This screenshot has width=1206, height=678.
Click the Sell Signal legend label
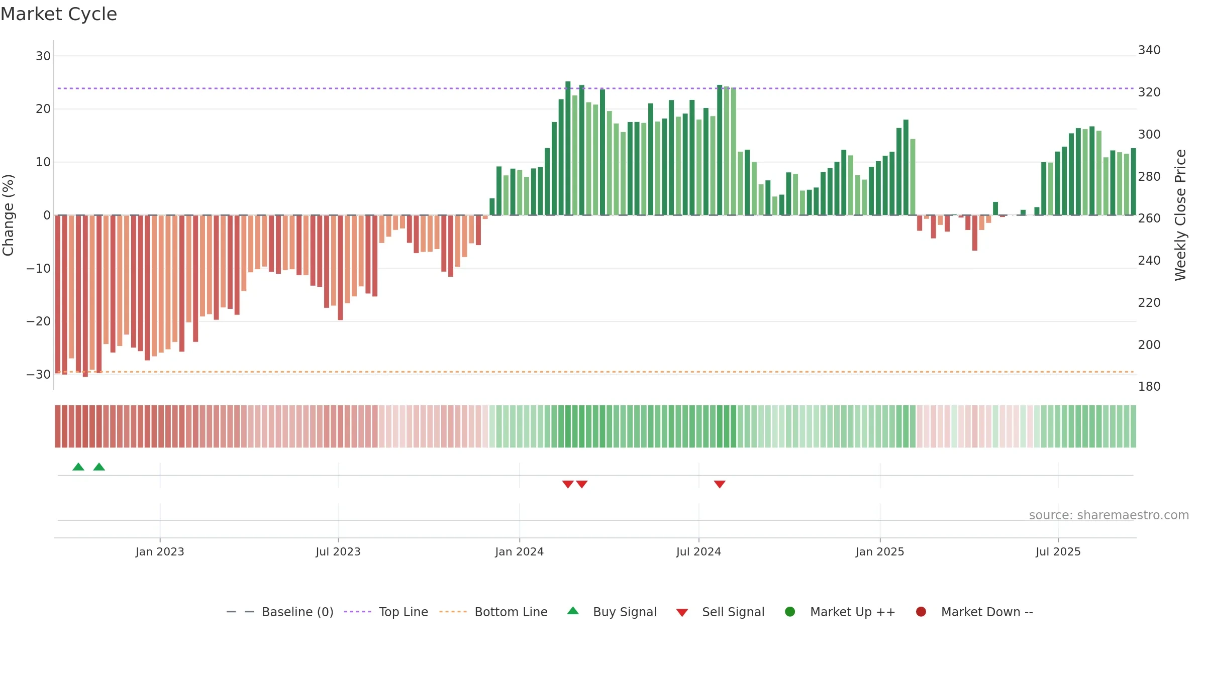click(x=733, y=612)
